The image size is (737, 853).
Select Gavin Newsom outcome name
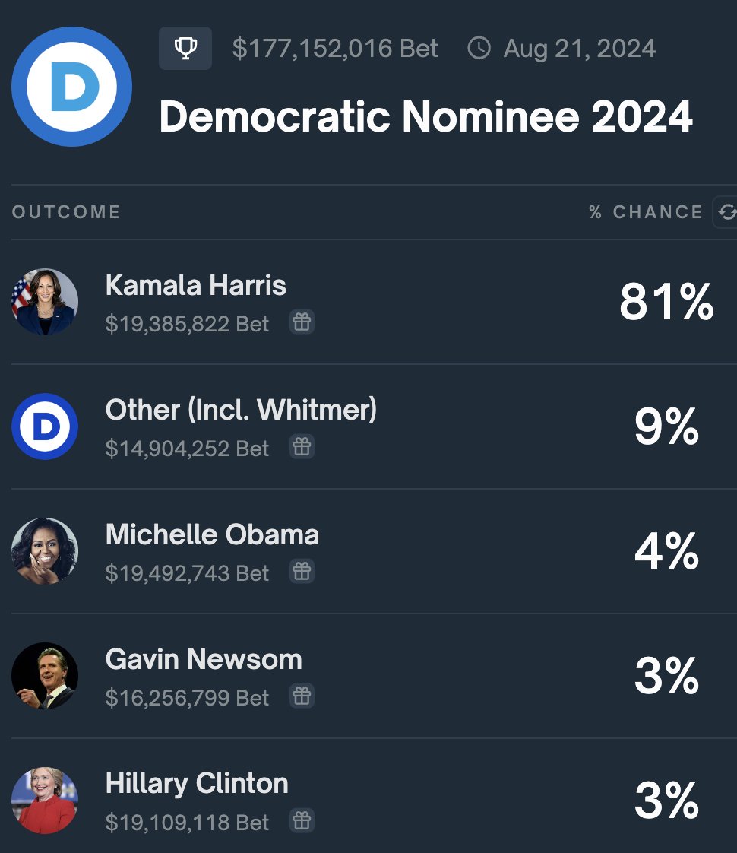click(x=204, y=659)
